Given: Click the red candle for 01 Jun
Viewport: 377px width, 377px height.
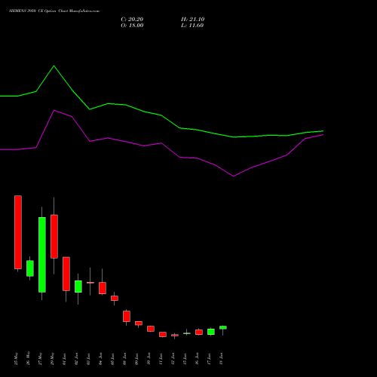Looking at the screenshot, I should tap(66, 274).
